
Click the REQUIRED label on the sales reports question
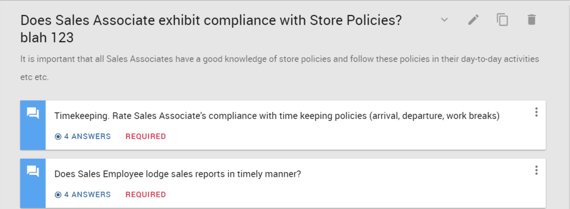tap(146, 195)
